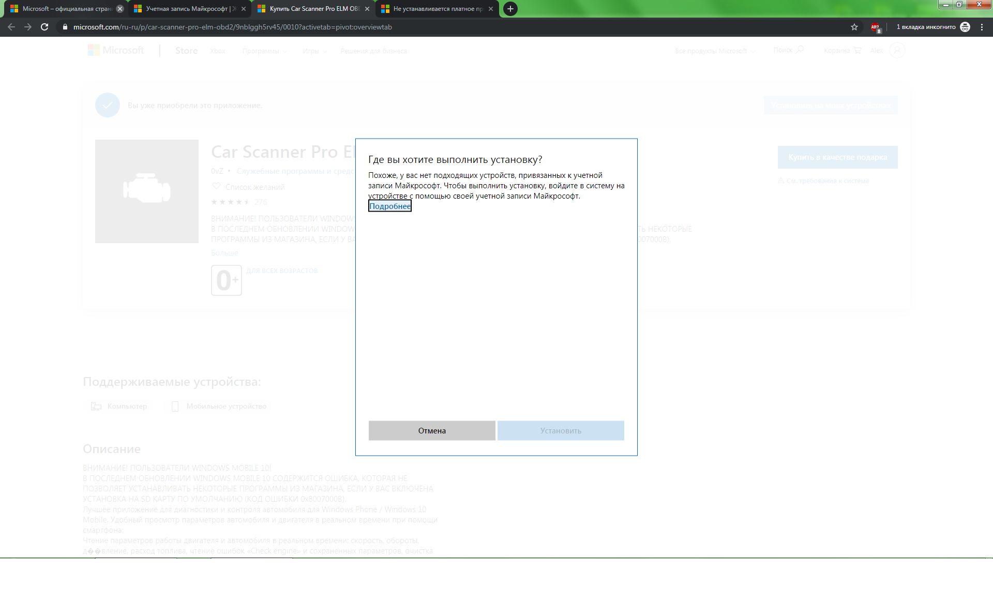Open the Корзина cart icon
Image resolution: width=993 pixels, height=600 pixels.
click(x=857, y=50)
